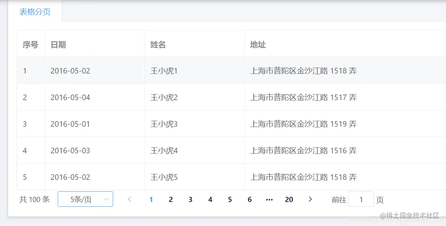This screenshot has height=226, width=446.
Task: Jump to page 6
Action: pos(250,199)
